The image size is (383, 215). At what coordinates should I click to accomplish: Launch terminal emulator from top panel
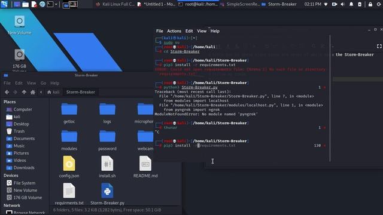click(50, 4)
